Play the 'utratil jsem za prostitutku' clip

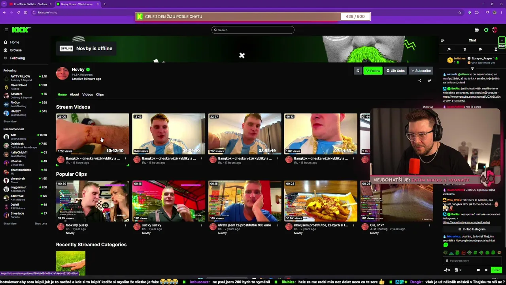pyautogui.click(x=245, y=201)
